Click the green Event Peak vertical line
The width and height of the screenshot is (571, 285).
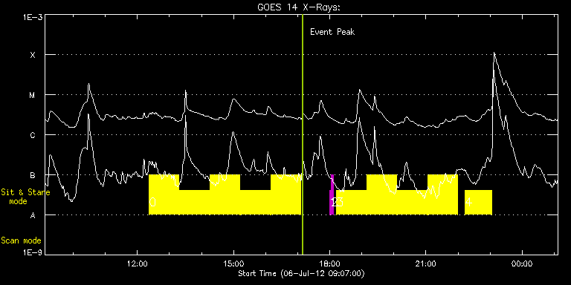303,134
